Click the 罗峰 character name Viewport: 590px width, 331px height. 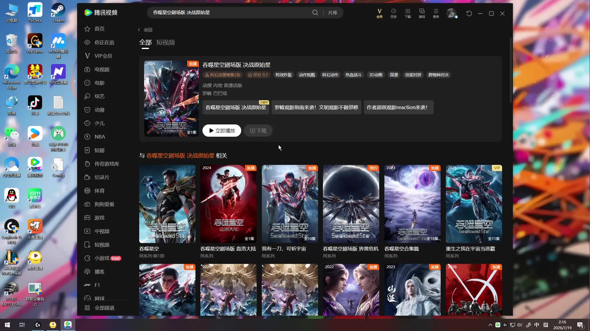pos(207,93)
